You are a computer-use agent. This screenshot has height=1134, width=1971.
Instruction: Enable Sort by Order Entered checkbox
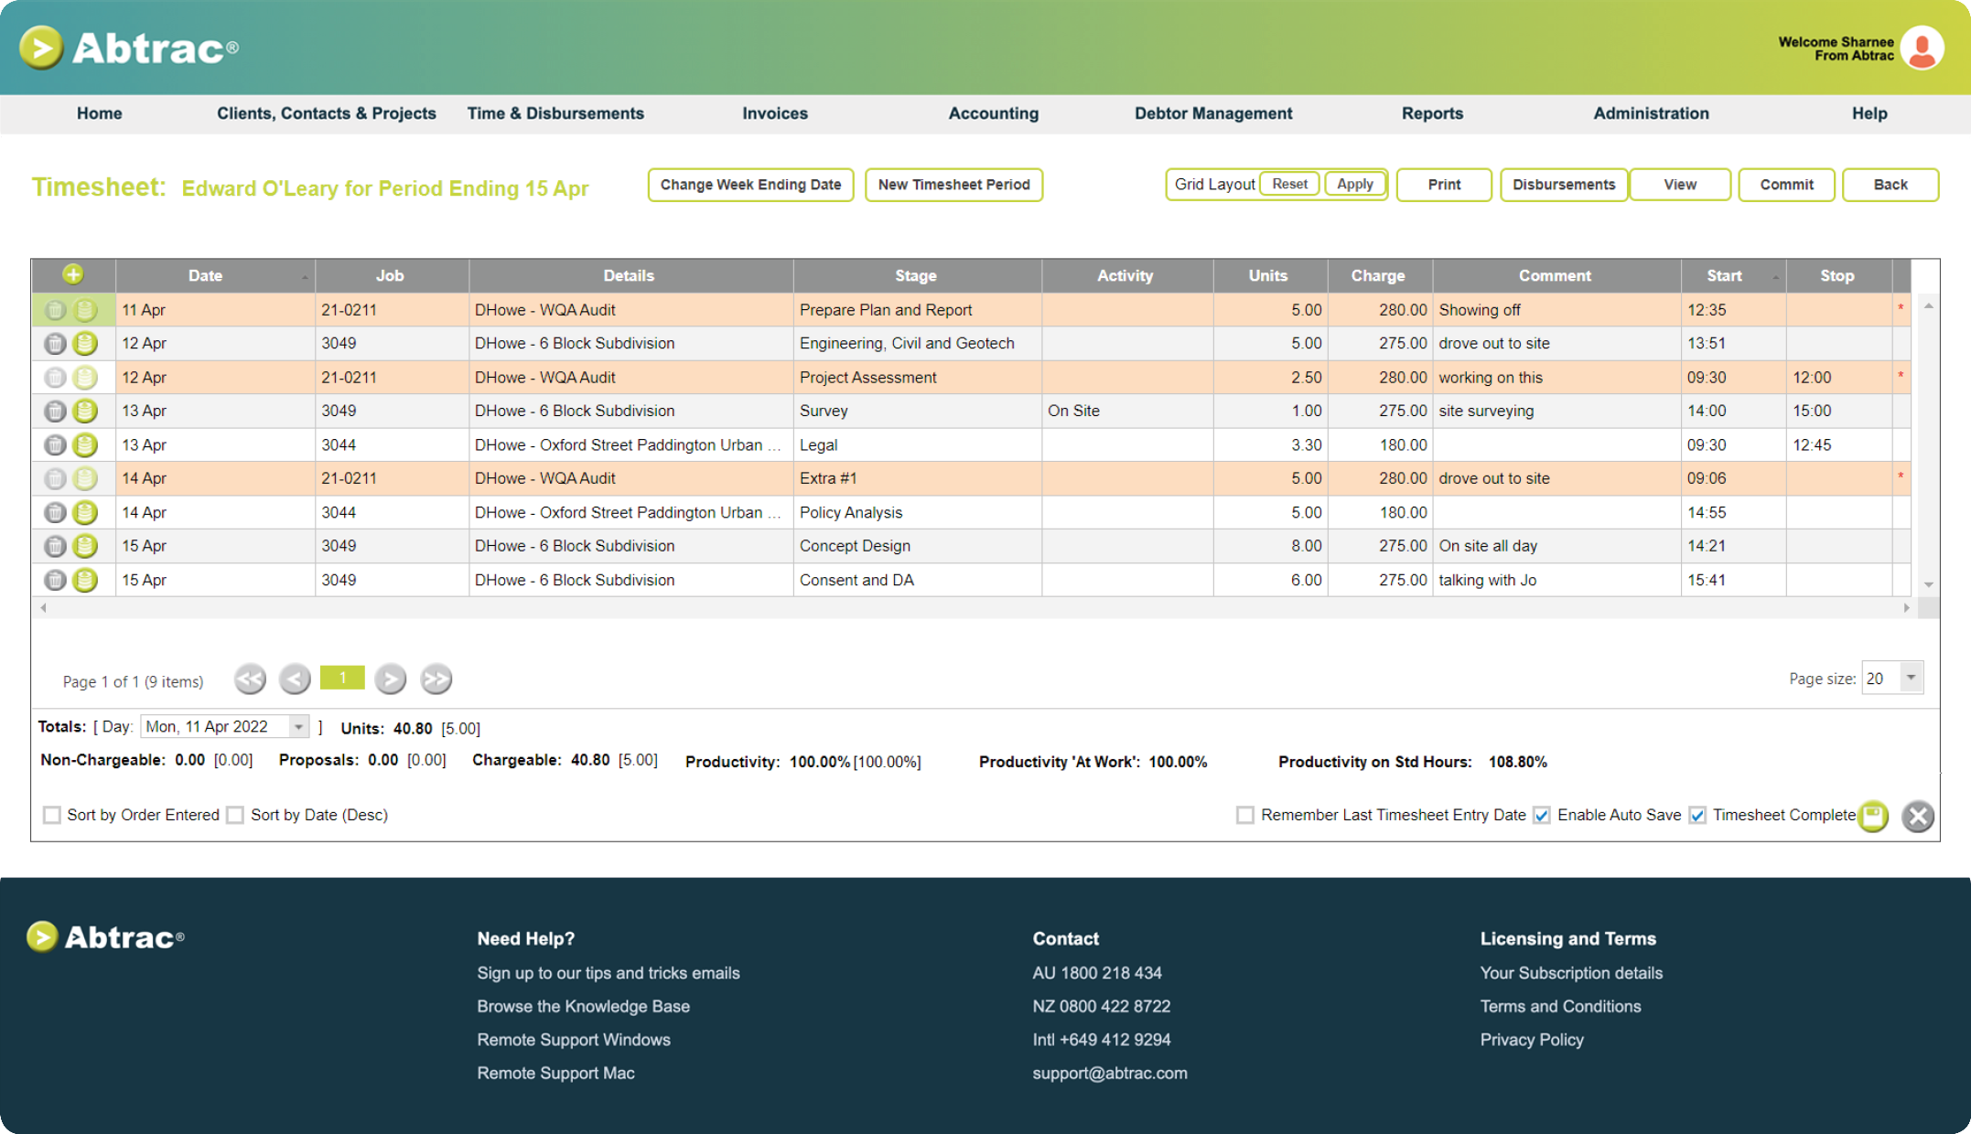(x=51, y=815)
